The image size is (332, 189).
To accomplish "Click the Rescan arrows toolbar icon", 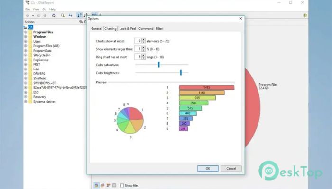I will tap(70, 16).
